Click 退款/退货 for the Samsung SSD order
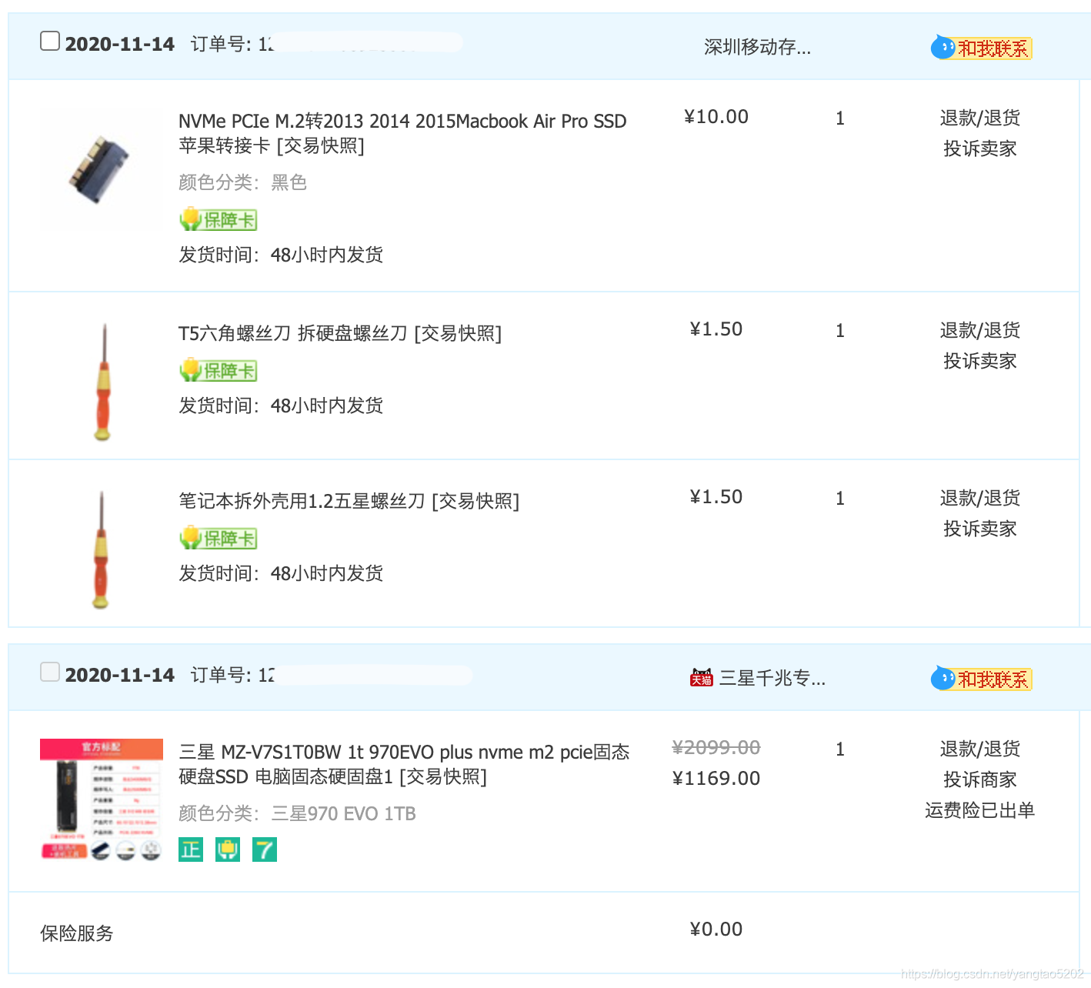This screenshot has width=1091, height=988. click(979, 749)
